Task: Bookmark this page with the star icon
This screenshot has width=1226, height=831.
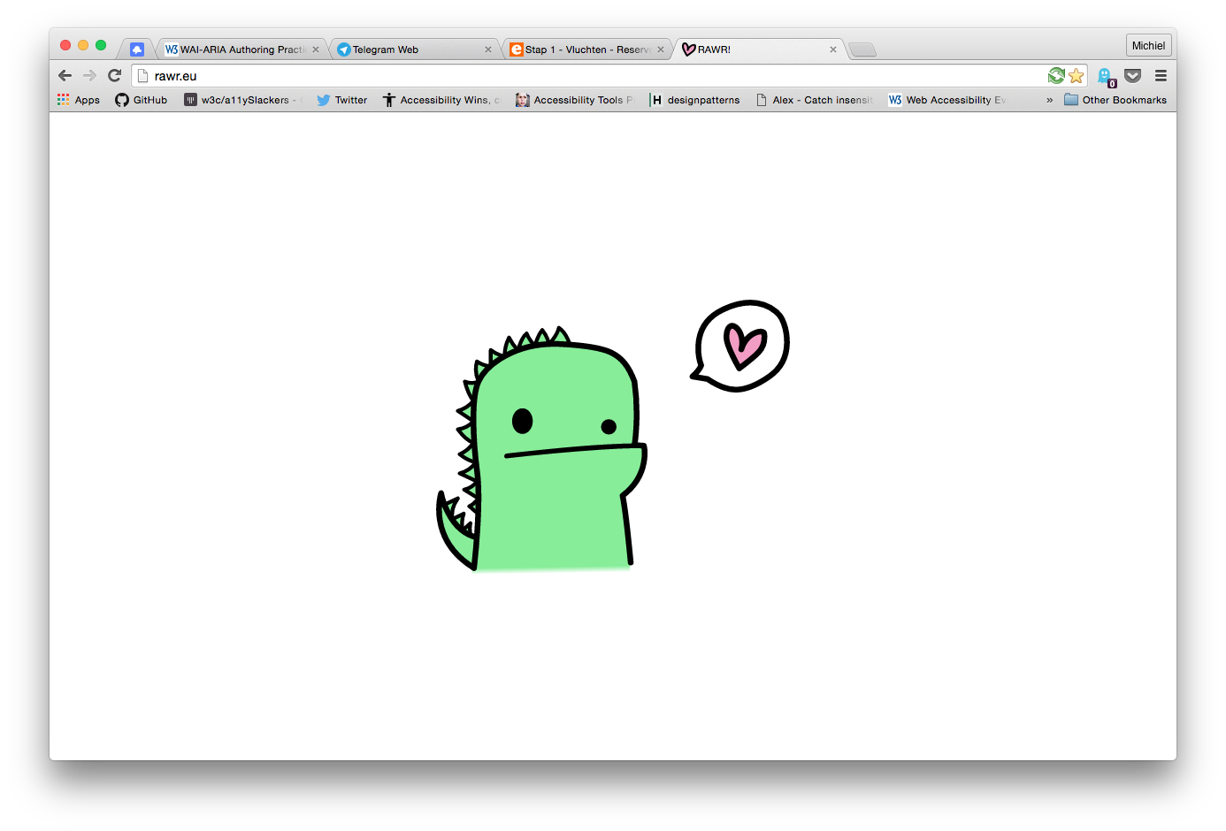Action: point(1076,76)
